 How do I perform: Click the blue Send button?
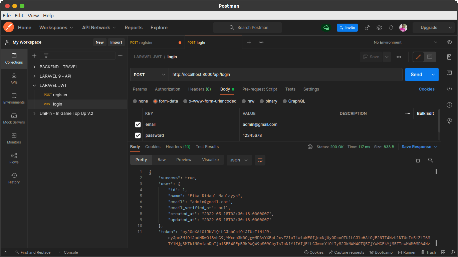pos(416,75)
